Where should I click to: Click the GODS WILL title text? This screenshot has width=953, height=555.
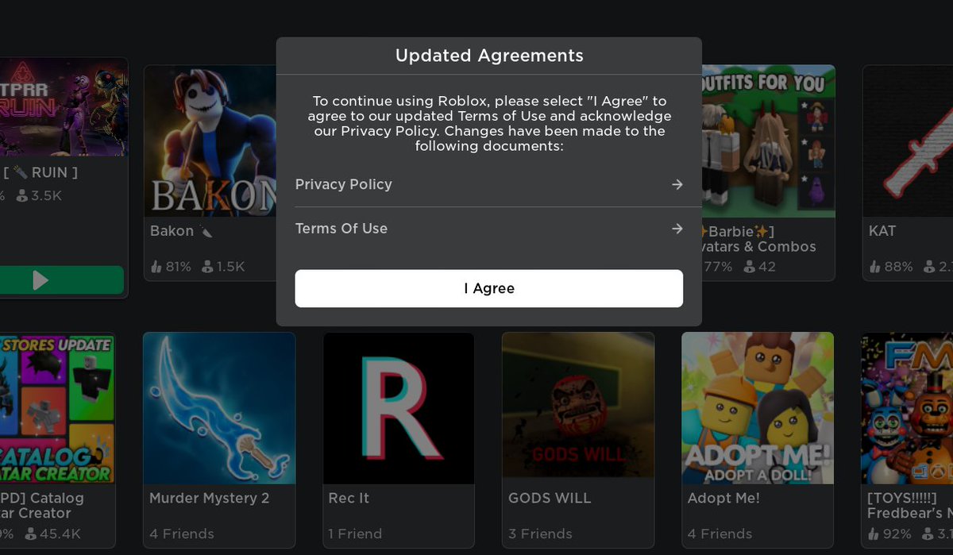point(550,499)
